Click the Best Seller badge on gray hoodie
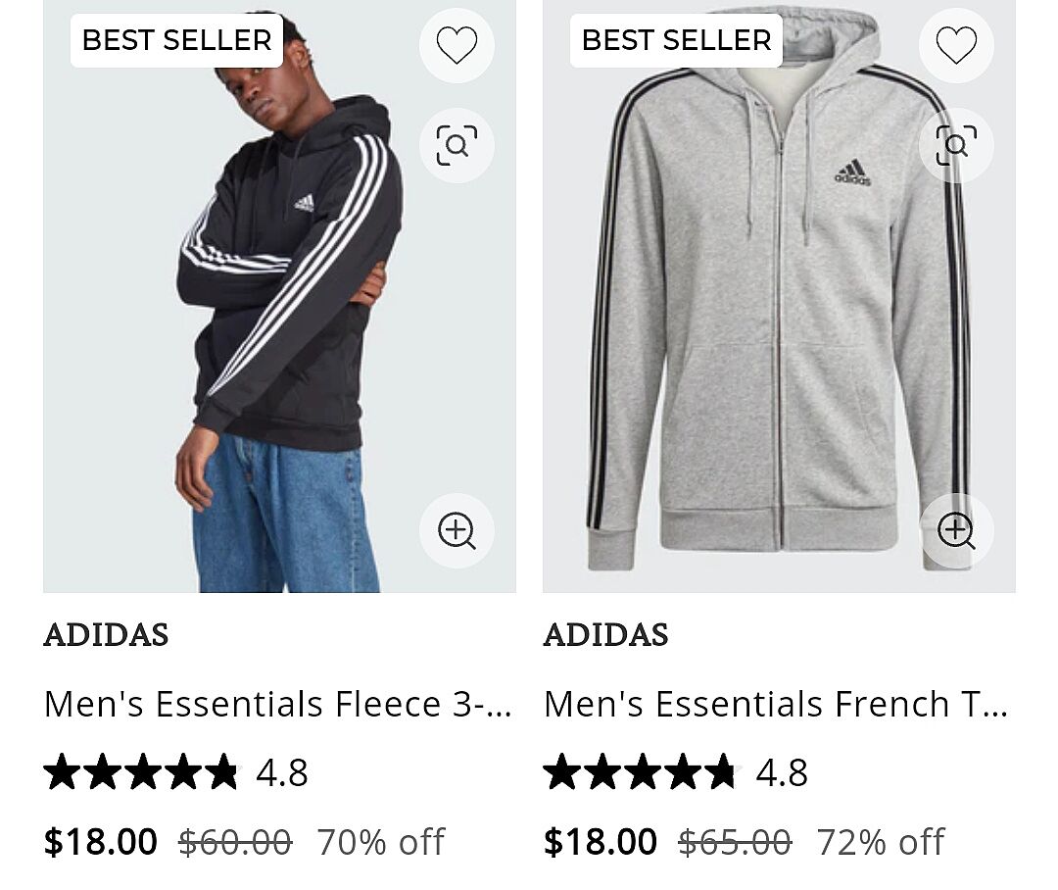 pos(676,40)
